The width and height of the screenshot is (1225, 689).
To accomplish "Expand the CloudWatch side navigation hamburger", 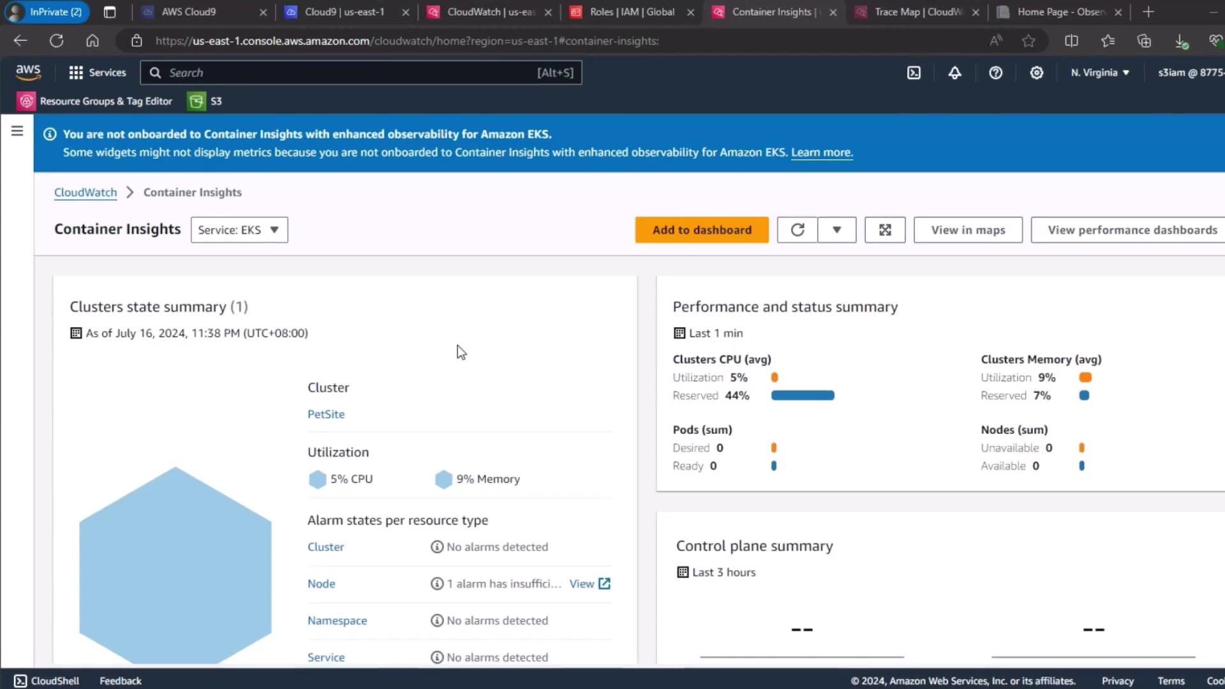I will pos(17,131).
